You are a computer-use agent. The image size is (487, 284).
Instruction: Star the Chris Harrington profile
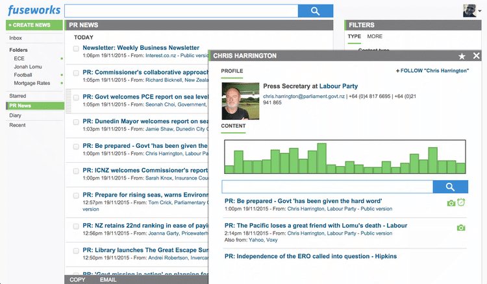click(462, 56)
